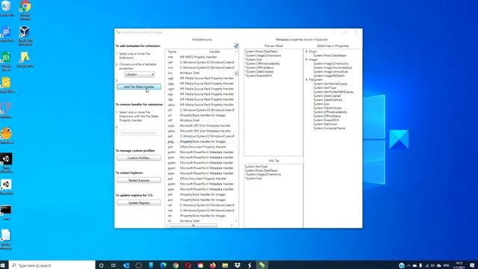Collapse the Origin node in the Details tree
The image size is (478, 269).
[x=306, y=52]
